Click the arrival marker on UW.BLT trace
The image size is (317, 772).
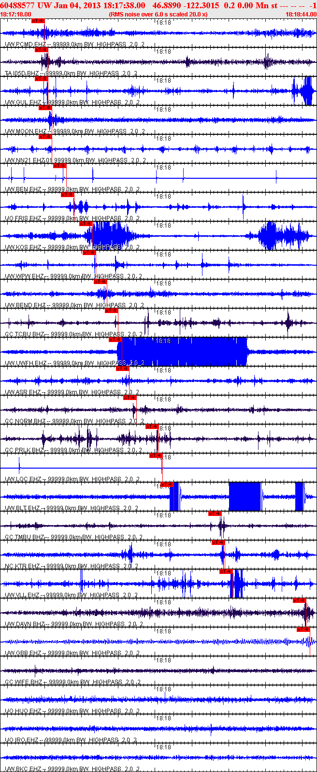pyautogui.click(x=167, y=485)
